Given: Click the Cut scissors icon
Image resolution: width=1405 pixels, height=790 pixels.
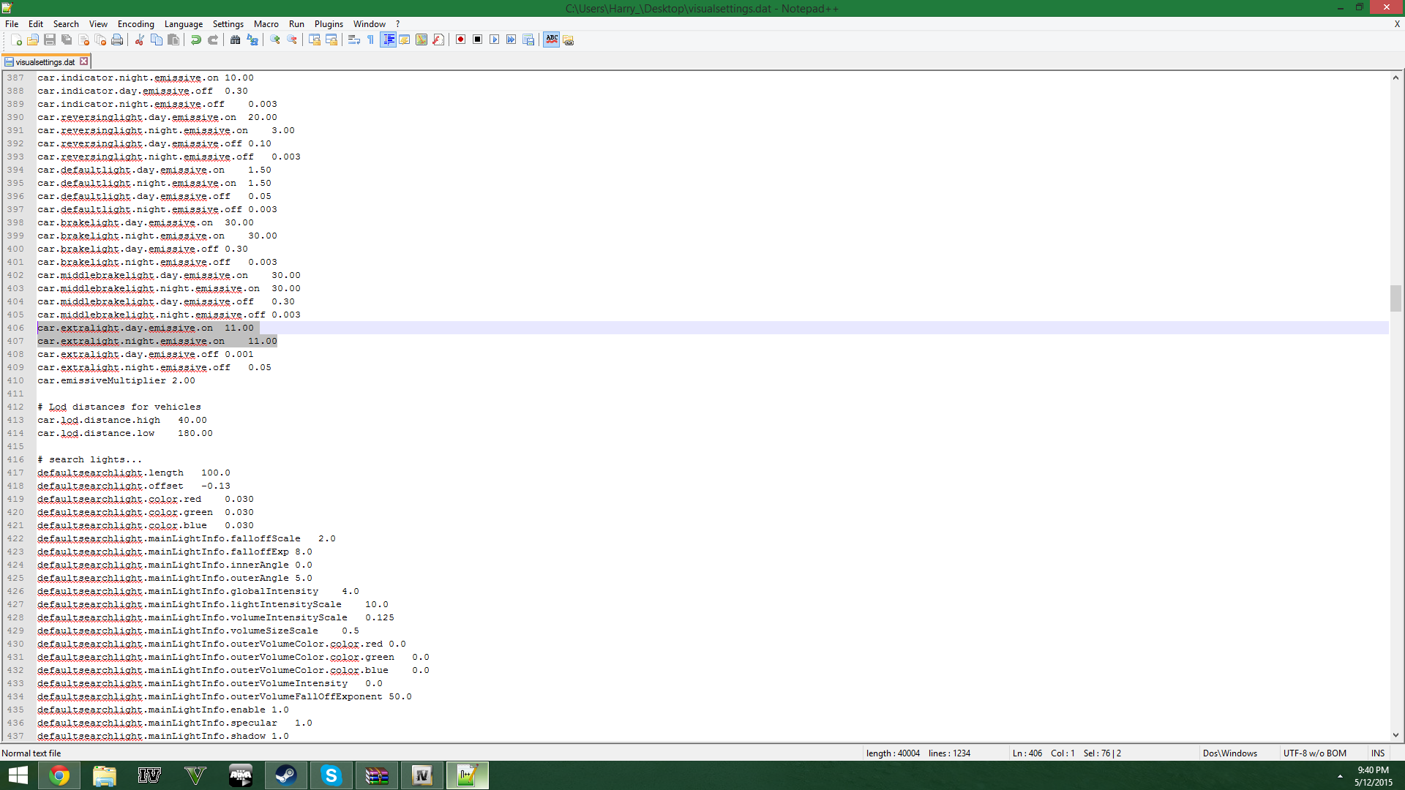Looking at the screenshot, I should point(139,39).
